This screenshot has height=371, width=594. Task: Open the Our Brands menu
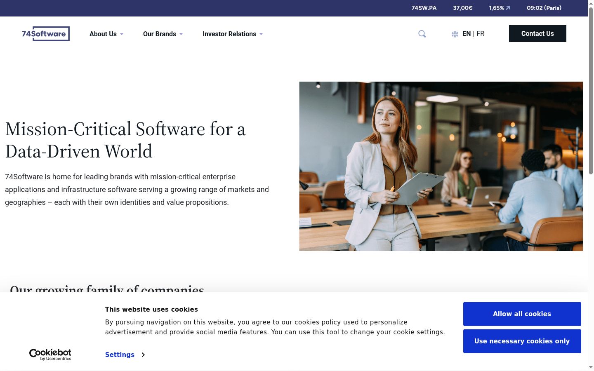tap(160, 34)
